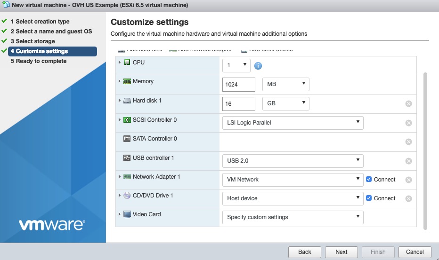Click the vertical scrollbar in settings list

[x=426, y=150]
